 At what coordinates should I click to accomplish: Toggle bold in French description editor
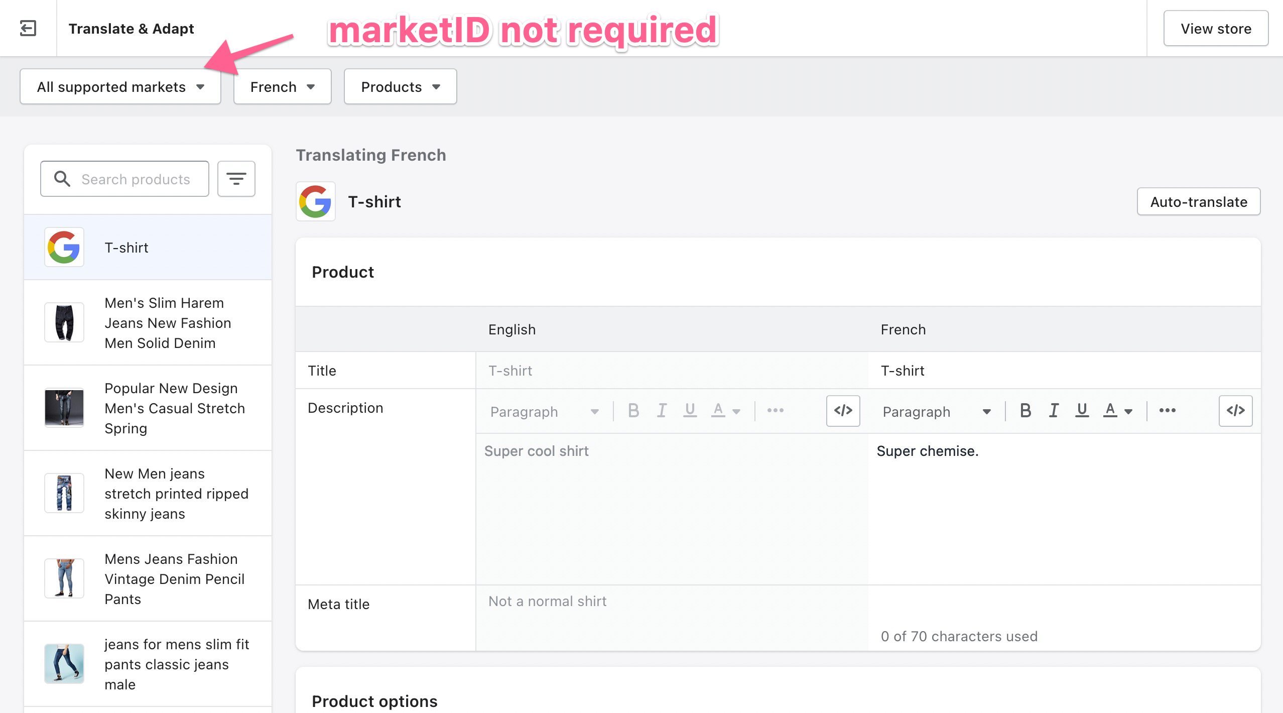coord(1025,411)
